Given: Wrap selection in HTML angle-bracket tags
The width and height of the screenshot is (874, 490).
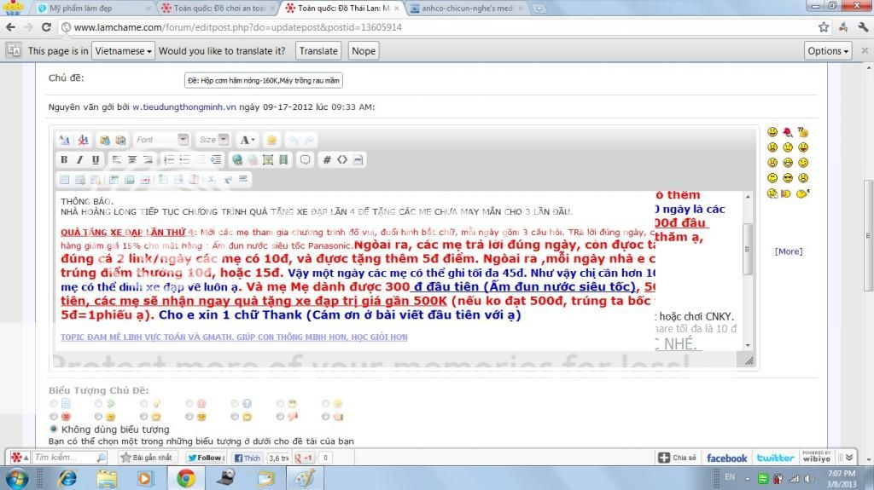Looking at the screenshot, I should click(x=342, y=160).
